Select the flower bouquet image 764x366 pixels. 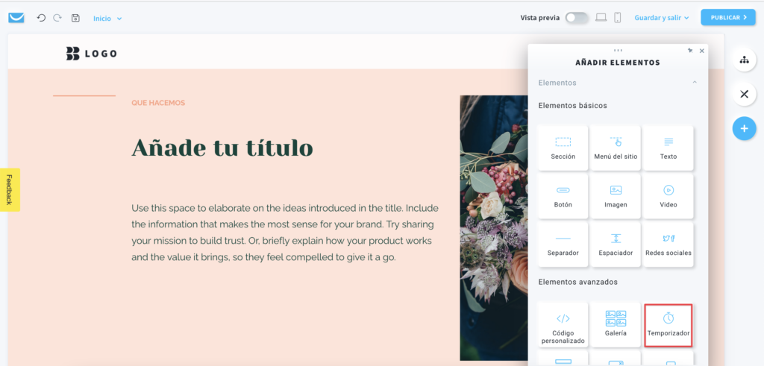(494, 228)
